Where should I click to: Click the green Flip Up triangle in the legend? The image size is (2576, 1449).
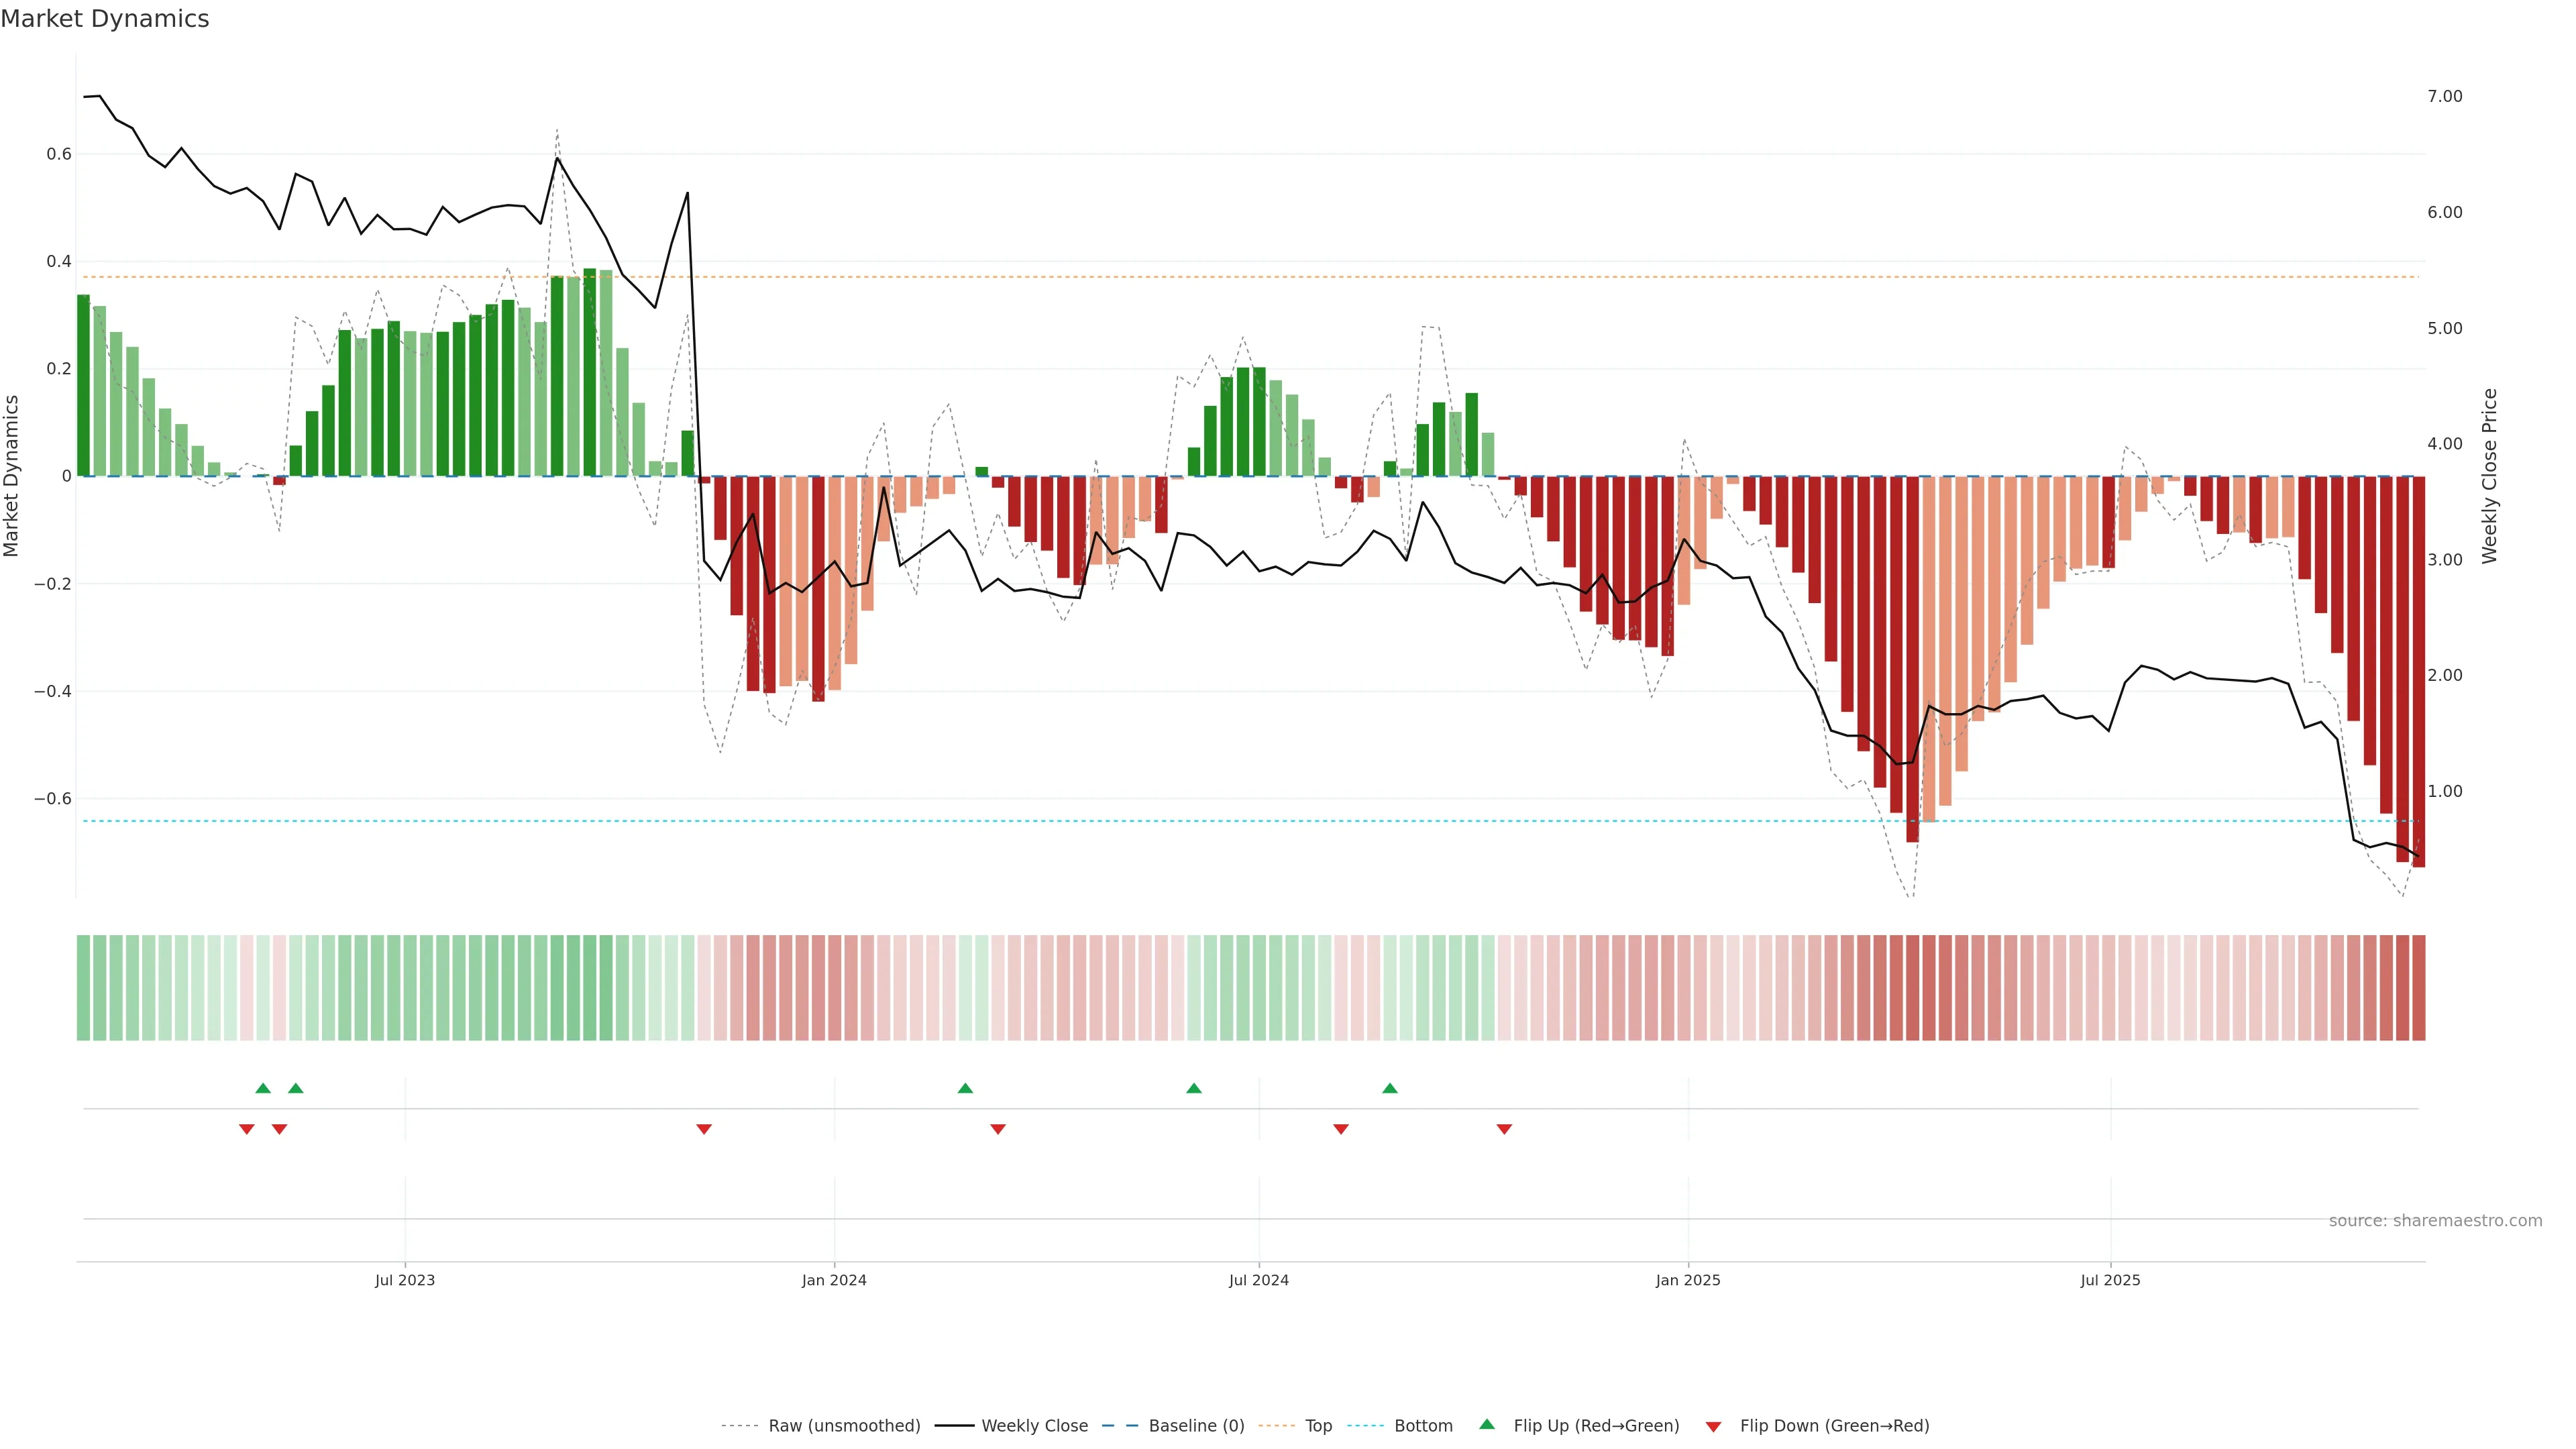tap(1487, 1424)
